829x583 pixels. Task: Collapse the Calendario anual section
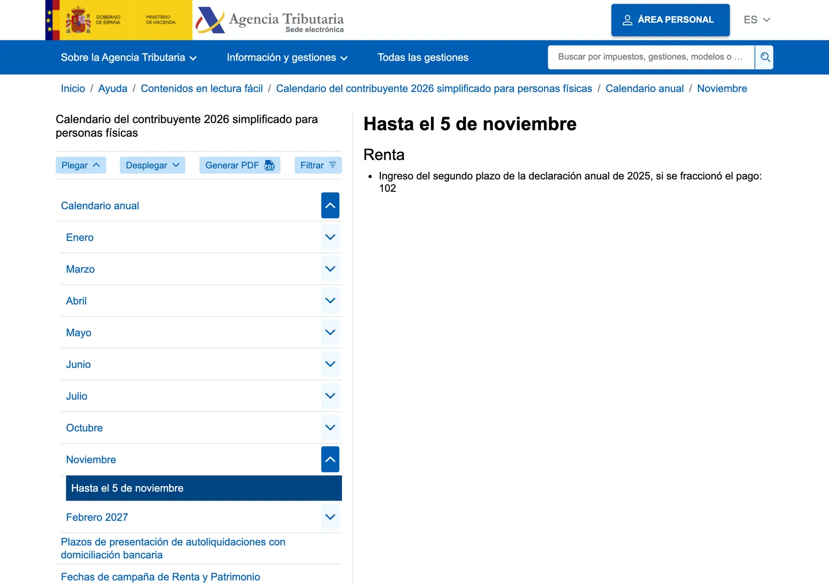(330, 205)
